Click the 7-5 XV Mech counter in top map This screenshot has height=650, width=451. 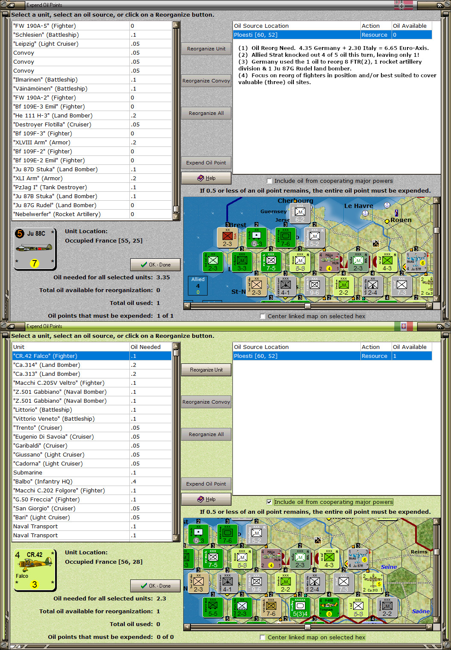click(x=271, y=262)
